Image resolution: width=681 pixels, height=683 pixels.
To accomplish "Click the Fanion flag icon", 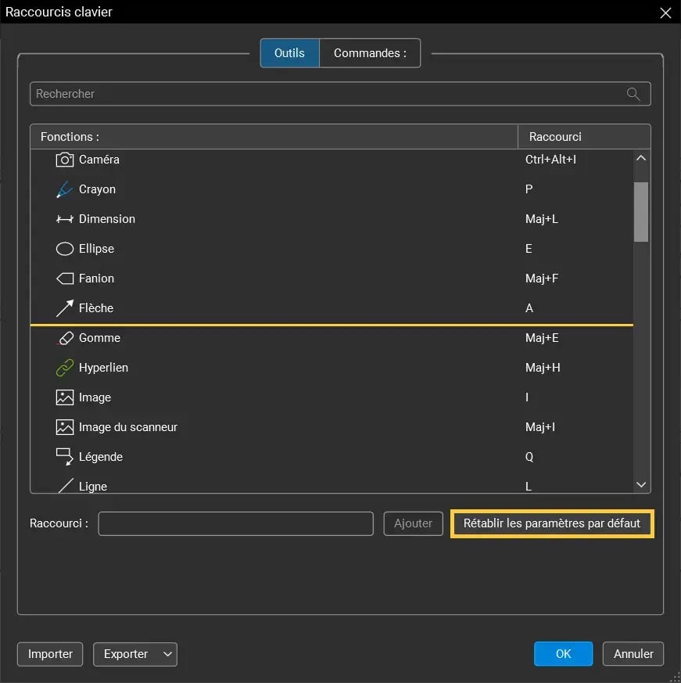I will (x=63, y=279).
